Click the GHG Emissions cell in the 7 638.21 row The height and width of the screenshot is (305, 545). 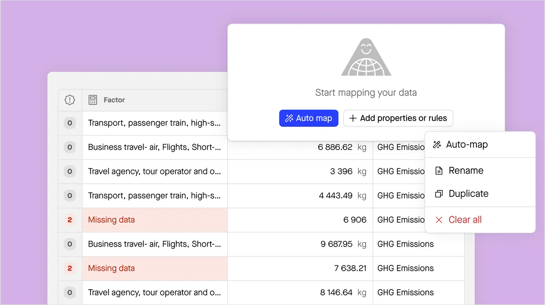(418, 268)
